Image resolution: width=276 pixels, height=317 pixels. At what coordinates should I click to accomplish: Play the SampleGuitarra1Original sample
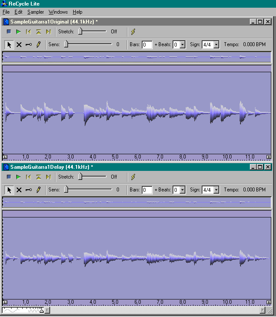tap(18, 32)
